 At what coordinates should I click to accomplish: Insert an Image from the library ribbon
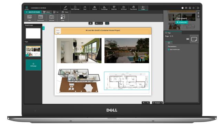(x=63, y=18)
